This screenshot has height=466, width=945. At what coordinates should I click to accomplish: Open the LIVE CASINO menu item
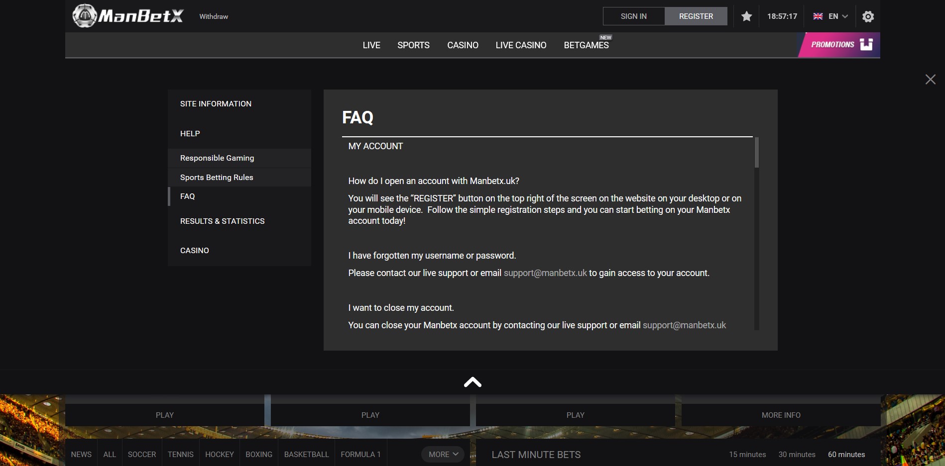tap(521, 45)
